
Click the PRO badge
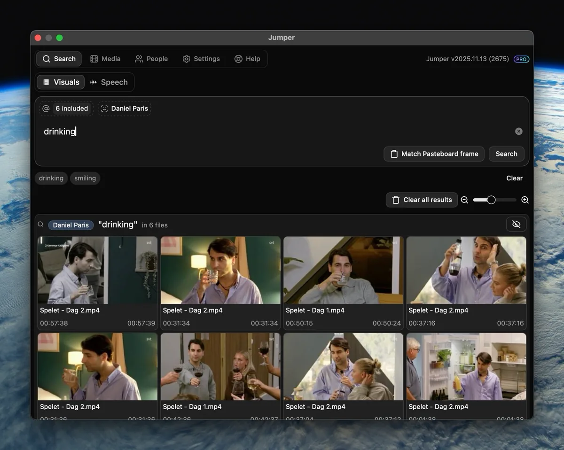click(x=522, y=59)
